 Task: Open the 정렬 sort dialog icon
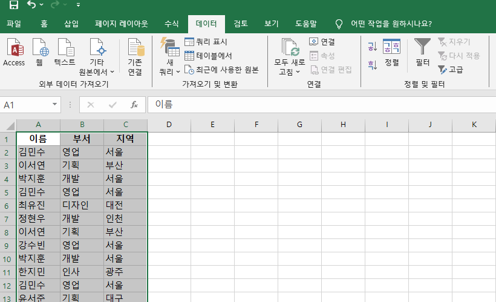click(391, 53)
